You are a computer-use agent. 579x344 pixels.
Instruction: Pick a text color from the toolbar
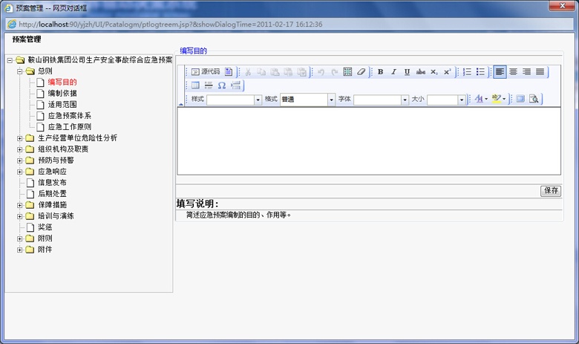click(x=480, y=99)
